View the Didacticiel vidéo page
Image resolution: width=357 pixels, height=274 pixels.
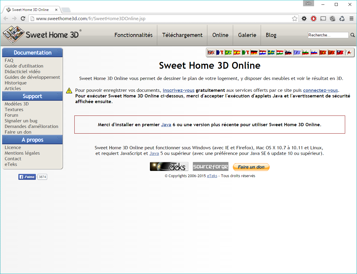coord(23,72)
